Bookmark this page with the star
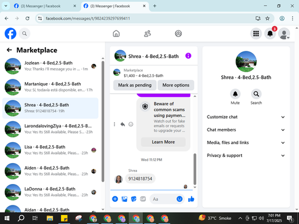Image resolution: width=299 pixels, height=224 pixels. (x=267, y=19)
